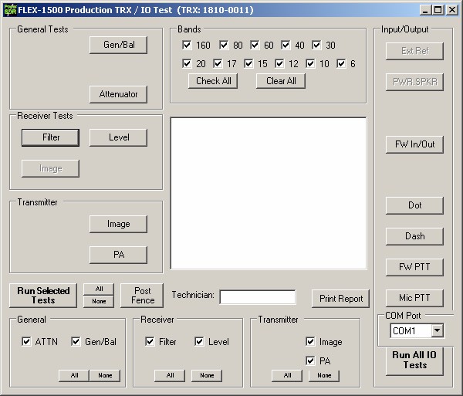
Task: Click All next to Run Selected Tests
Action: [99, 289]
